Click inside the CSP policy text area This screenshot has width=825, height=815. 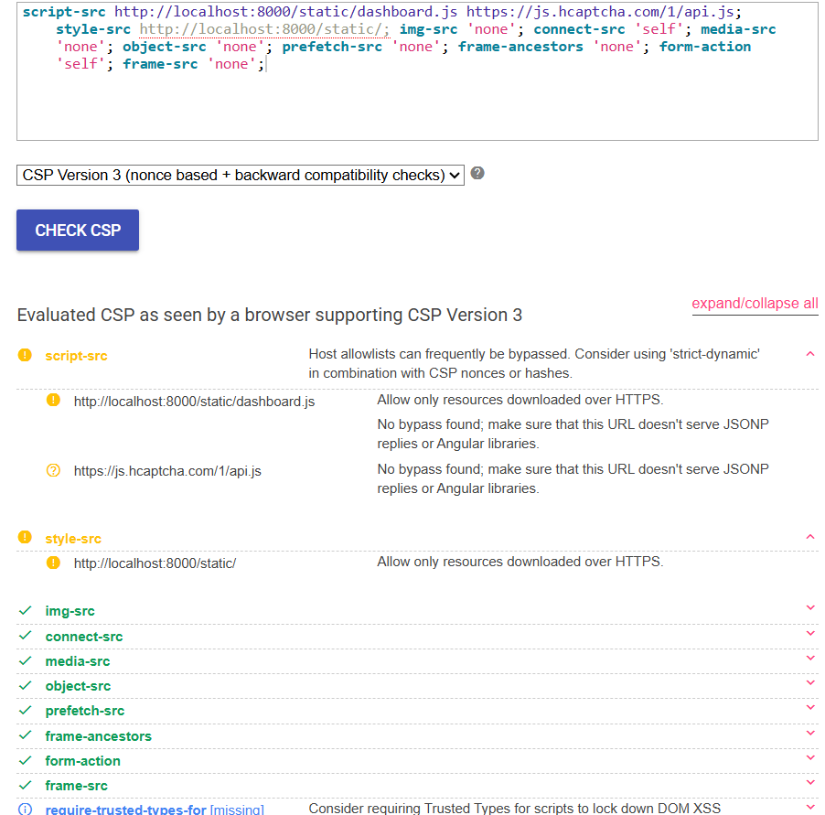tap(417, 105)
